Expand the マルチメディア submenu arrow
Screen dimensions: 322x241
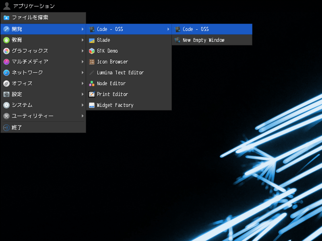tap(83, 62)
